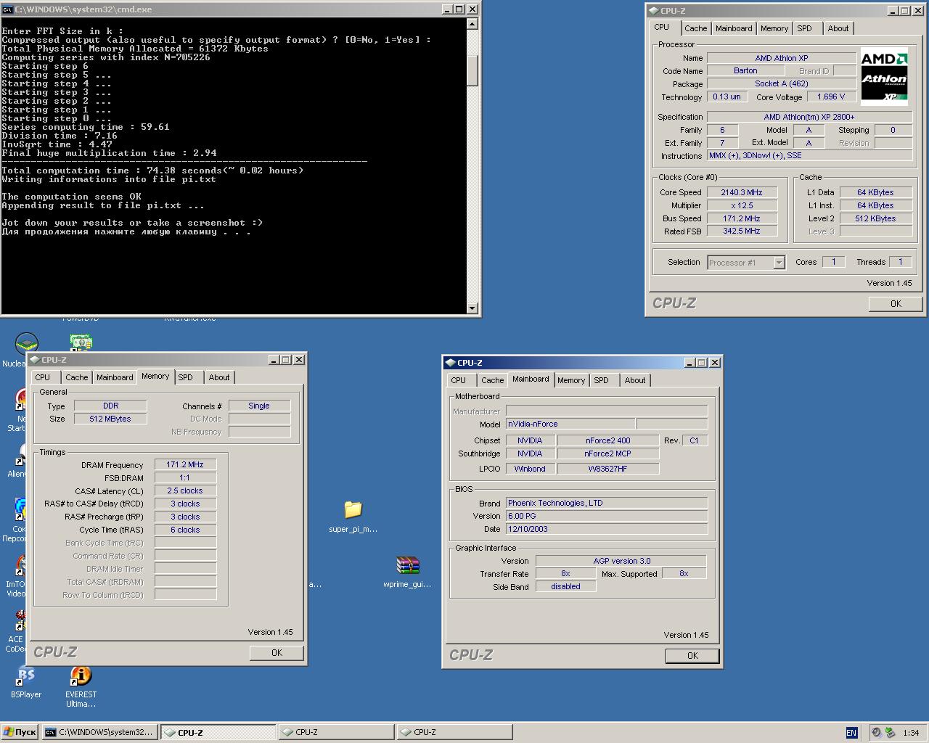Open About tab in CPU-Z Memory window
The image size is (929, 743).
[x=219, y=377]
